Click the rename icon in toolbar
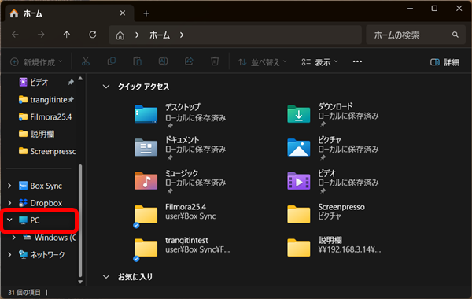The width and height of the screenshot is (472, 299). click(163, 61)
